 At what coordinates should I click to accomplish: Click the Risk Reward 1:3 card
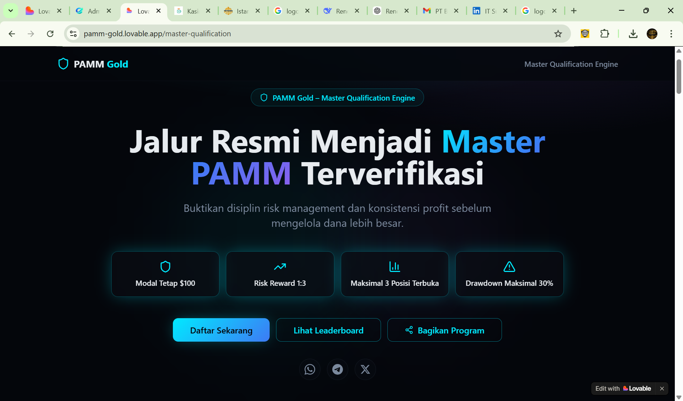click(x=280, y=274)
